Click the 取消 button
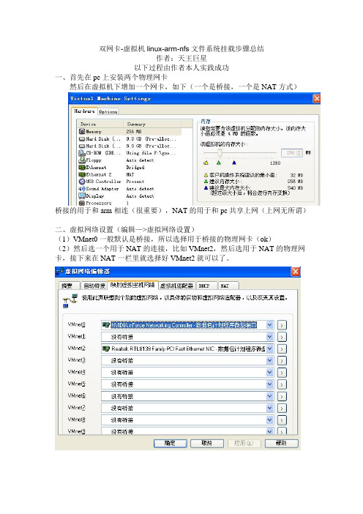Image resolution: width=363 pixels, height=514 pixels. 207,443
